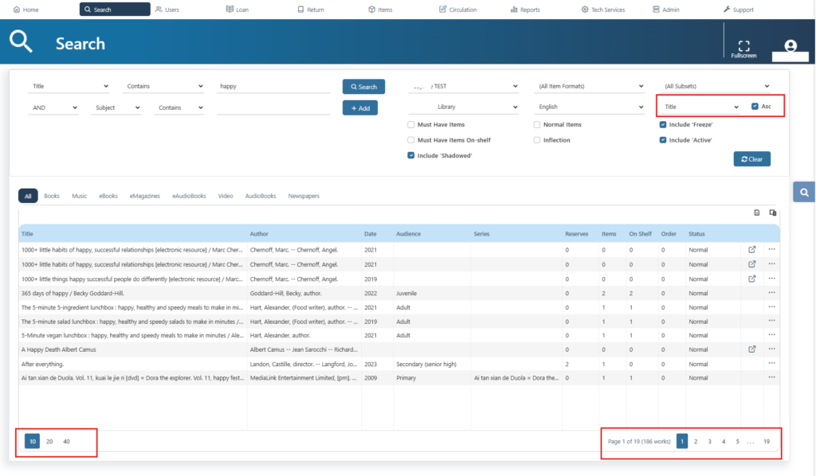Viewport: 816px width, 476px height.
Task: Switch to the AudioBooks tab
Action: [x=261, y=196]
